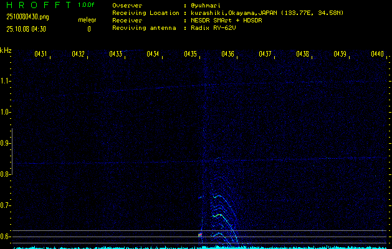Click the meteor count label
Image resolution: width=392 pixels, height=249 pixels.
(x=87, y=20)
